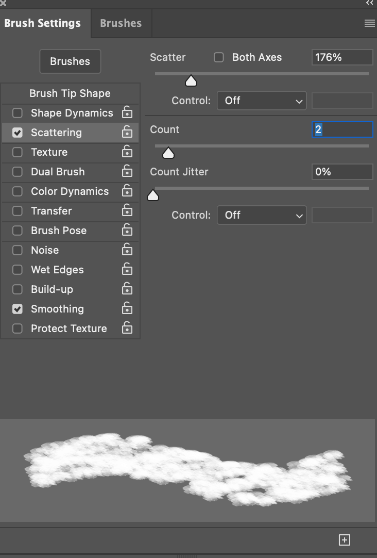Open the Count Jitter Control dropdown

[262, 215]
